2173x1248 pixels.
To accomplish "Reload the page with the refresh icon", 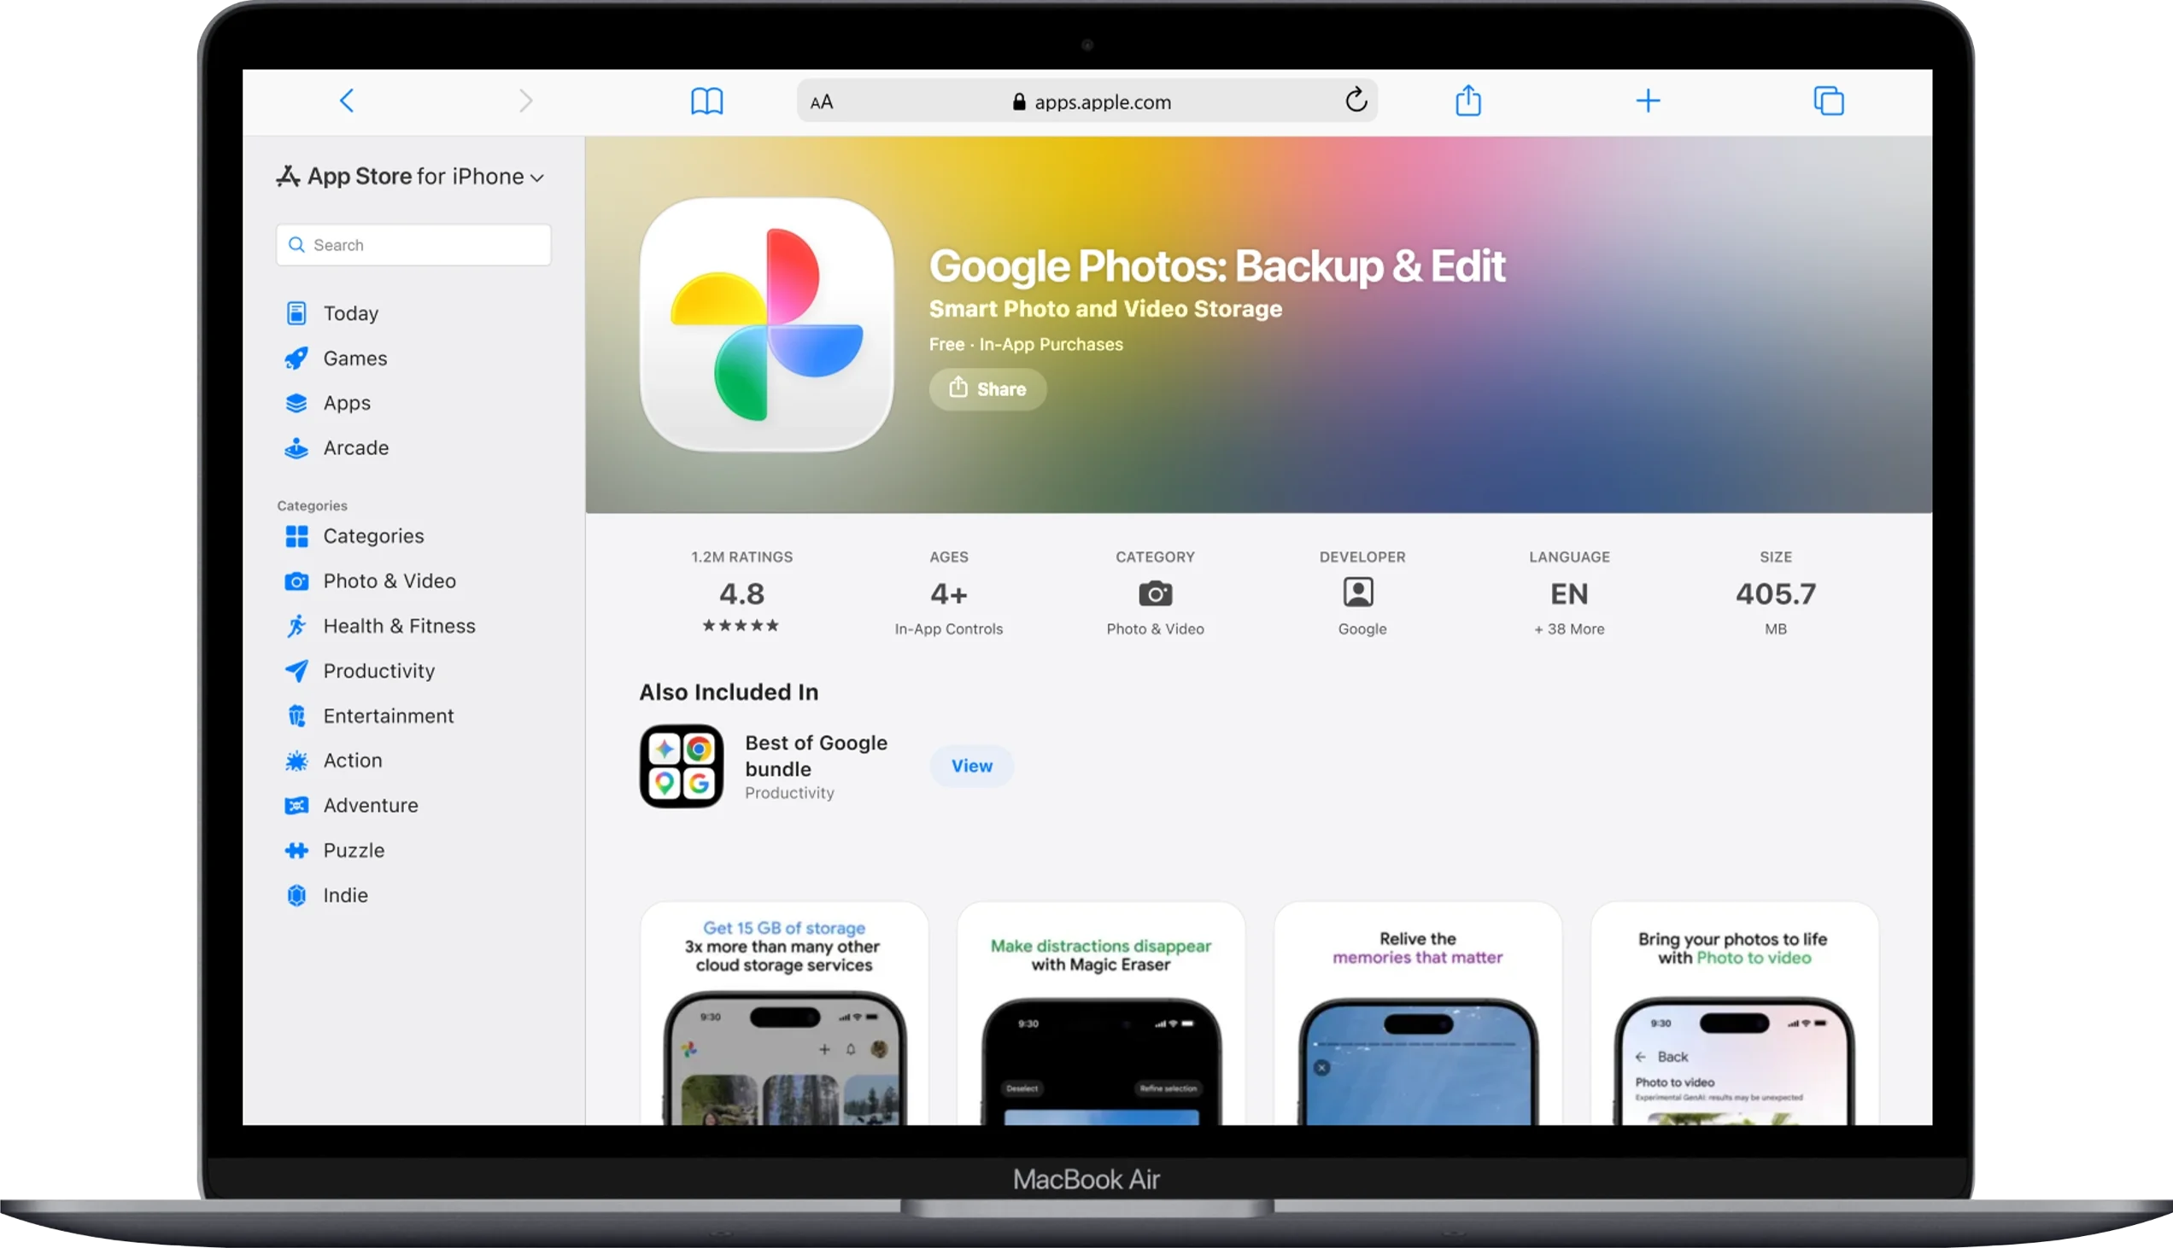I will 1356,100.
